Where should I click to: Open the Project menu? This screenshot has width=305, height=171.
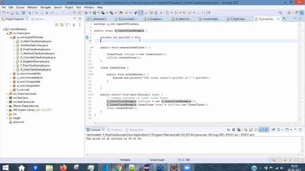(69, 8)
